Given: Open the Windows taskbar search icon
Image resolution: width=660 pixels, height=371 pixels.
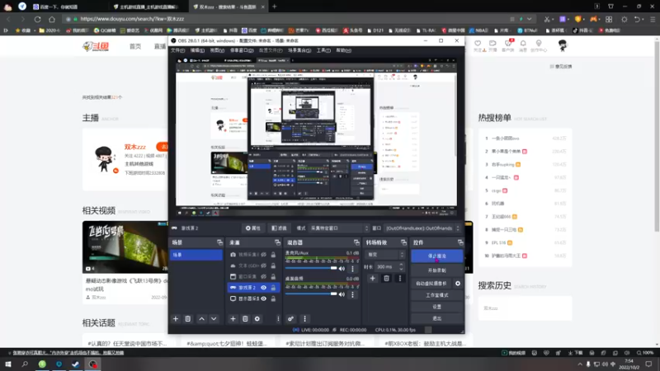Looking at the screenshot, I should tap(25, 364).
